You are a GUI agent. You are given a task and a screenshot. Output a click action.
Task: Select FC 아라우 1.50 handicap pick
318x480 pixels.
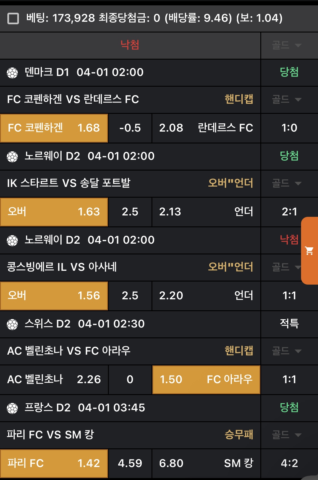(x=206, y=379)
